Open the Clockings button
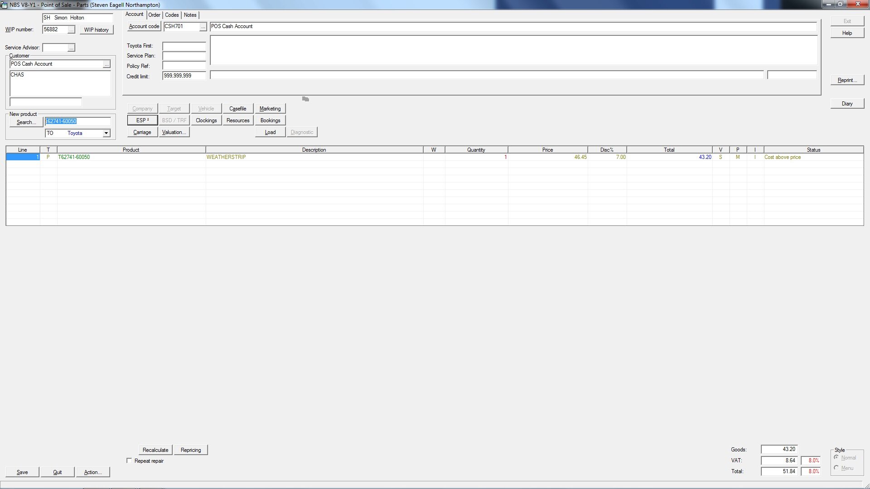The height and width of the screenshot is (489, 870). click(x=206, y=120)
